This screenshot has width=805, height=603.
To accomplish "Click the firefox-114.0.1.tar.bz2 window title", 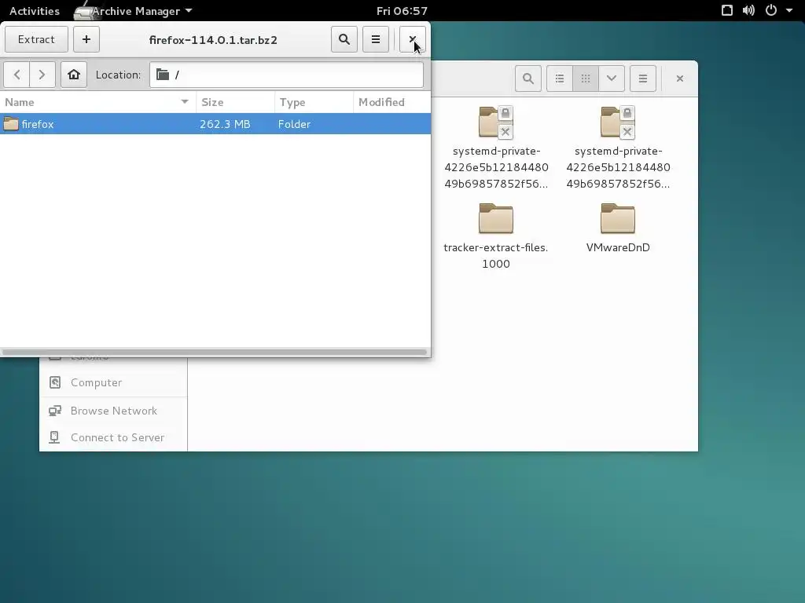I will 213,40.
